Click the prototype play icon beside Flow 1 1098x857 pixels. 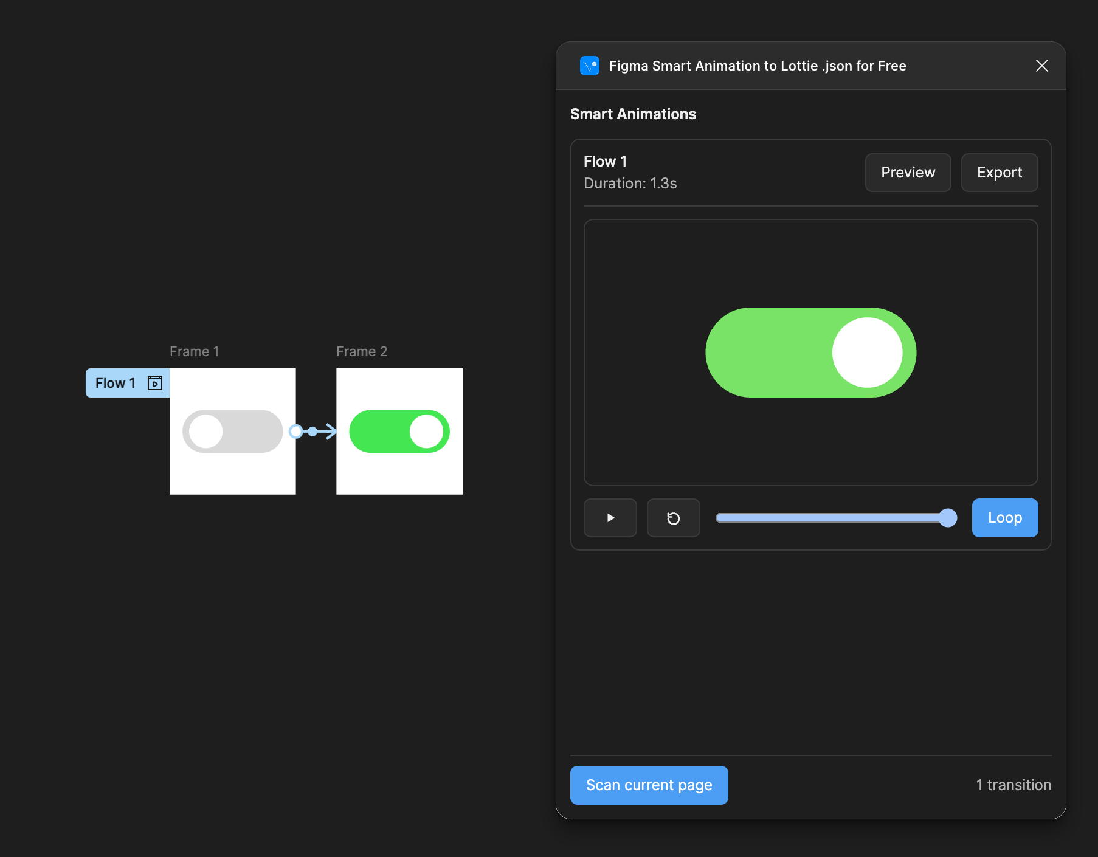click(x=155, y=383)
